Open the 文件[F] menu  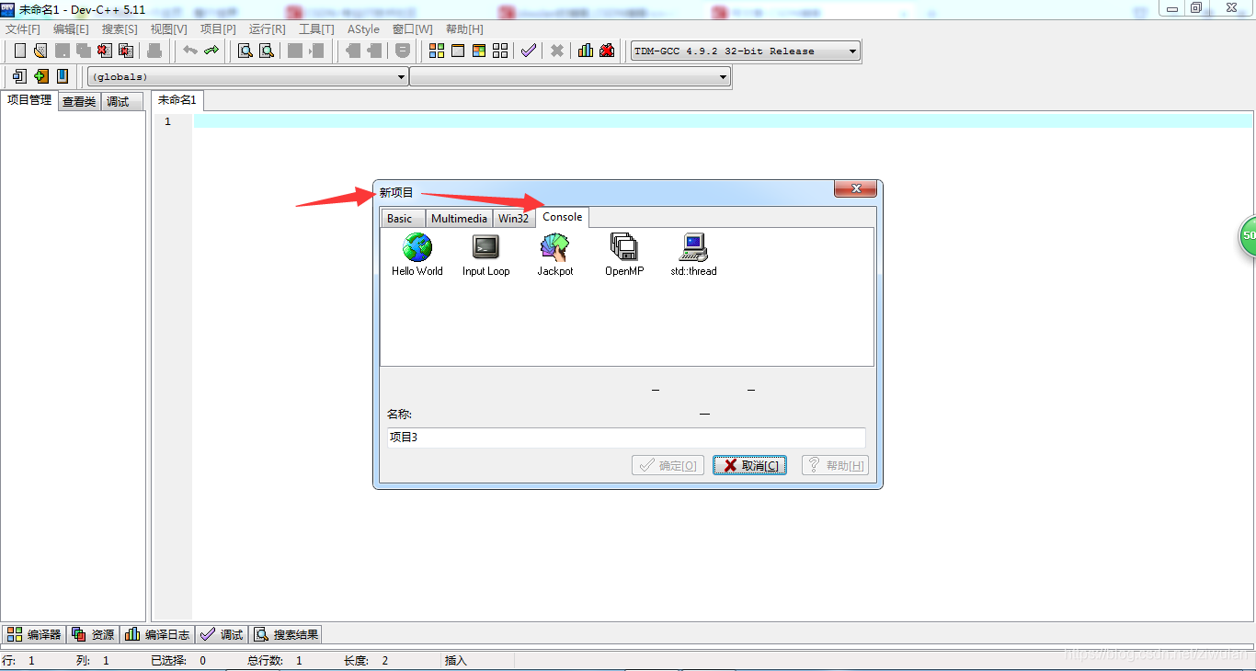pos(23,29)
